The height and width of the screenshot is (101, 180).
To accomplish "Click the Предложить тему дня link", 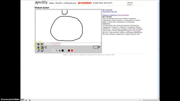I will pos(109,12).
